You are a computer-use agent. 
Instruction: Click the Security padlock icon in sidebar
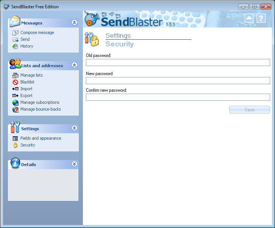[15, 145]
